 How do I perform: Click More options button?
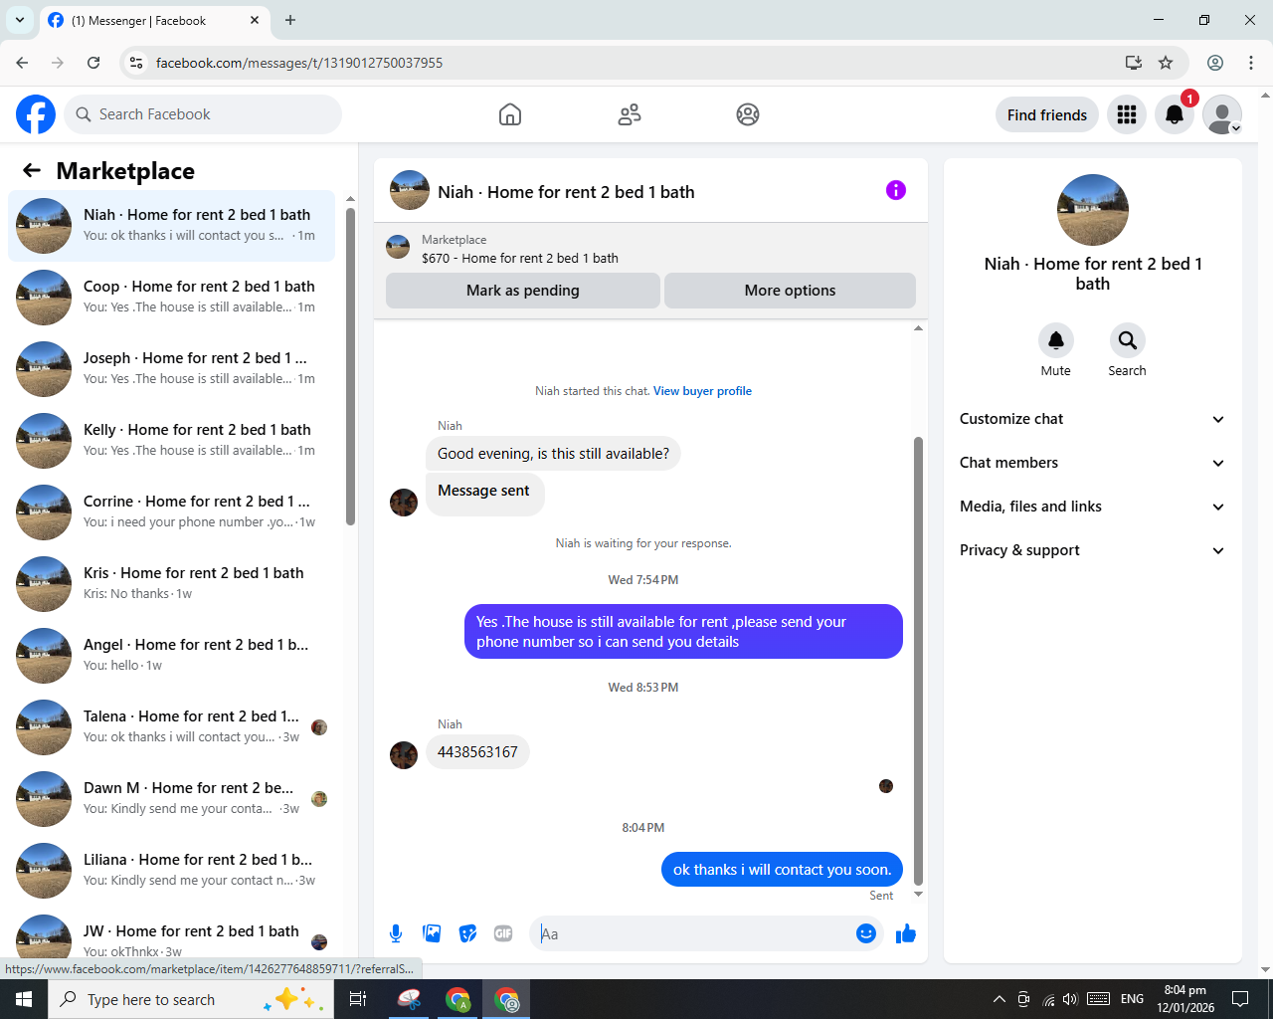click(790, 291)
